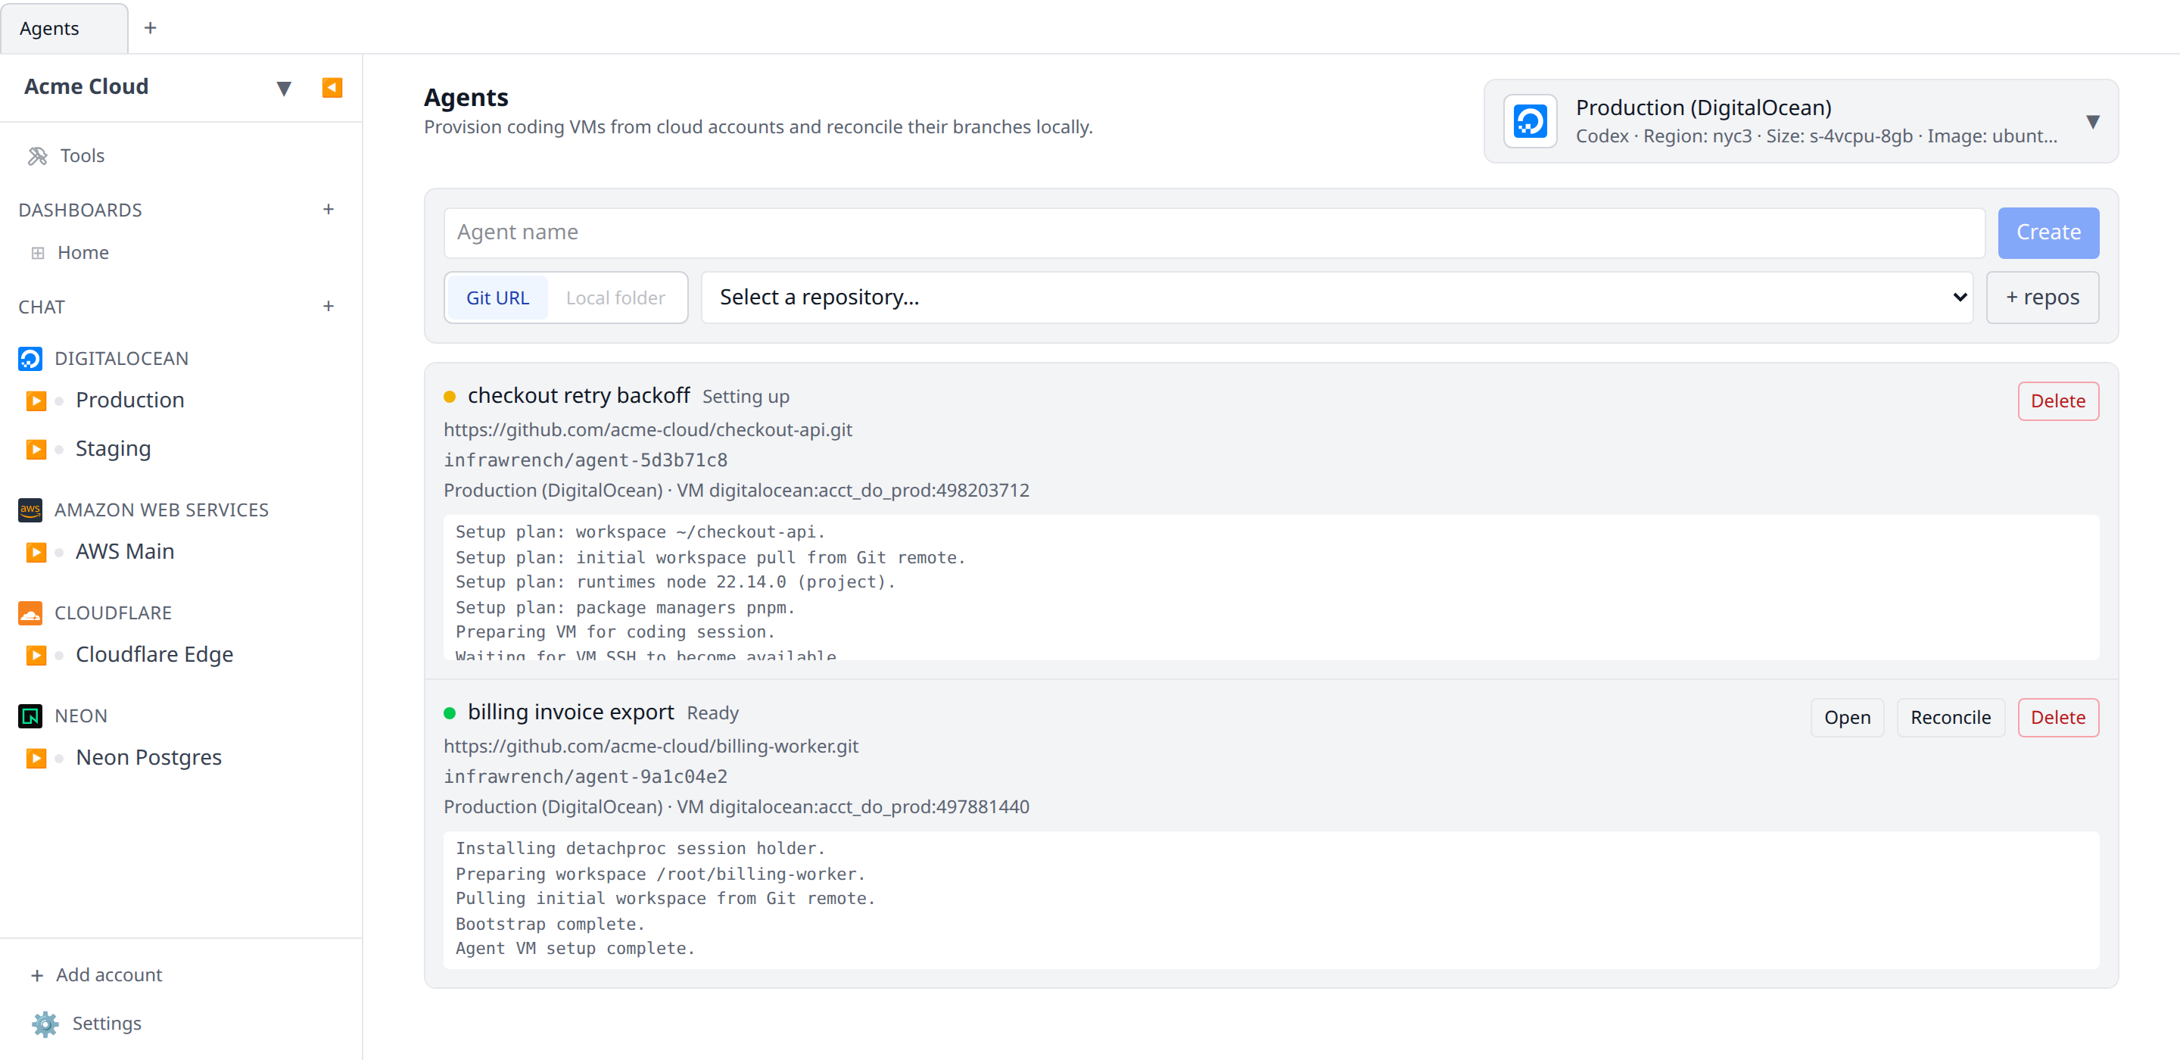Click play icon beside Neon Postgres
2180x1060 pixels.
tap(36, 758)
